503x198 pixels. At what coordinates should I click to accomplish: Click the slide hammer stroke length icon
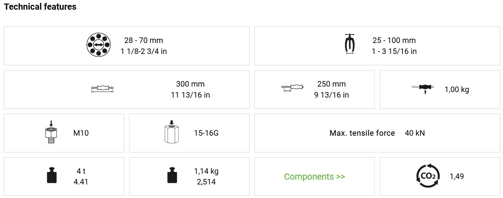pyautogui.click(x=293, y=88)
